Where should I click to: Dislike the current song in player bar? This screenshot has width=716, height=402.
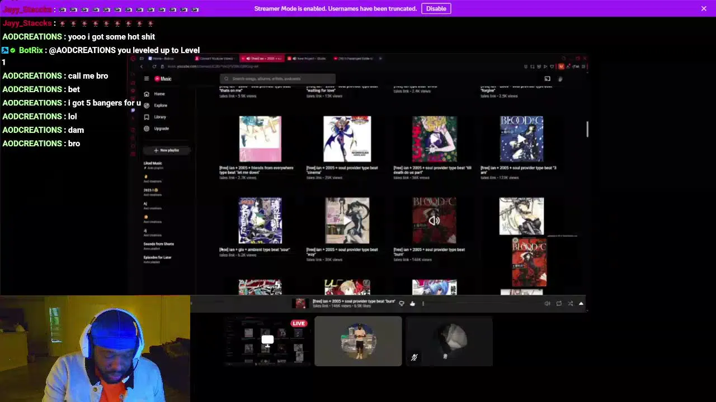(x=401, y=304)
